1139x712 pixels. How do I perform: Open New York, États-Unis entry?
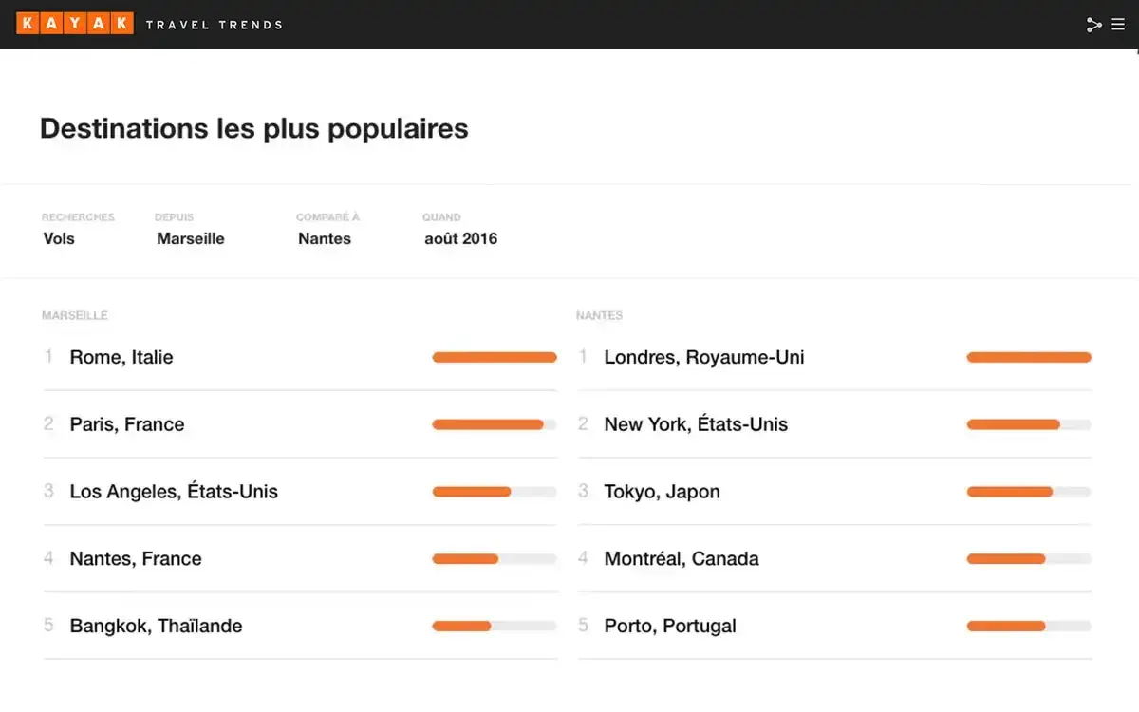[x=696, y=424]
